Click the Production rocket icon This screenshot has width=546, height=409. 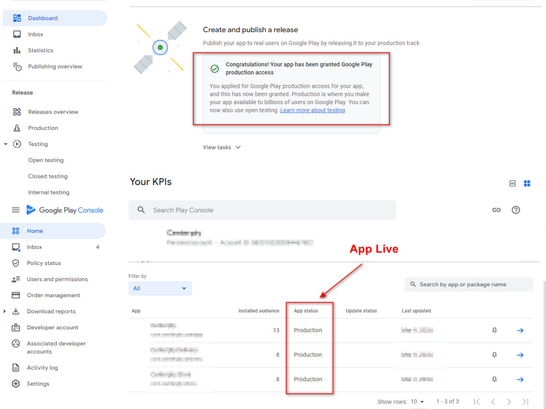coord(17,128)
